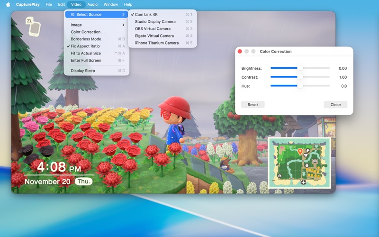Click the November 20 date text
Image resolution: width=379 pixels, height=237 pixels.
pos(47,182)
